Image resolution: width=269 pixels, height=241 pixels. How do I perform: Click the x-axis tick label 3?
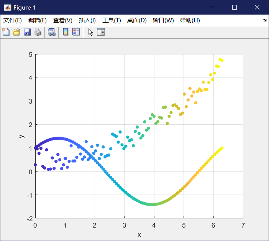tap(124, 225)
